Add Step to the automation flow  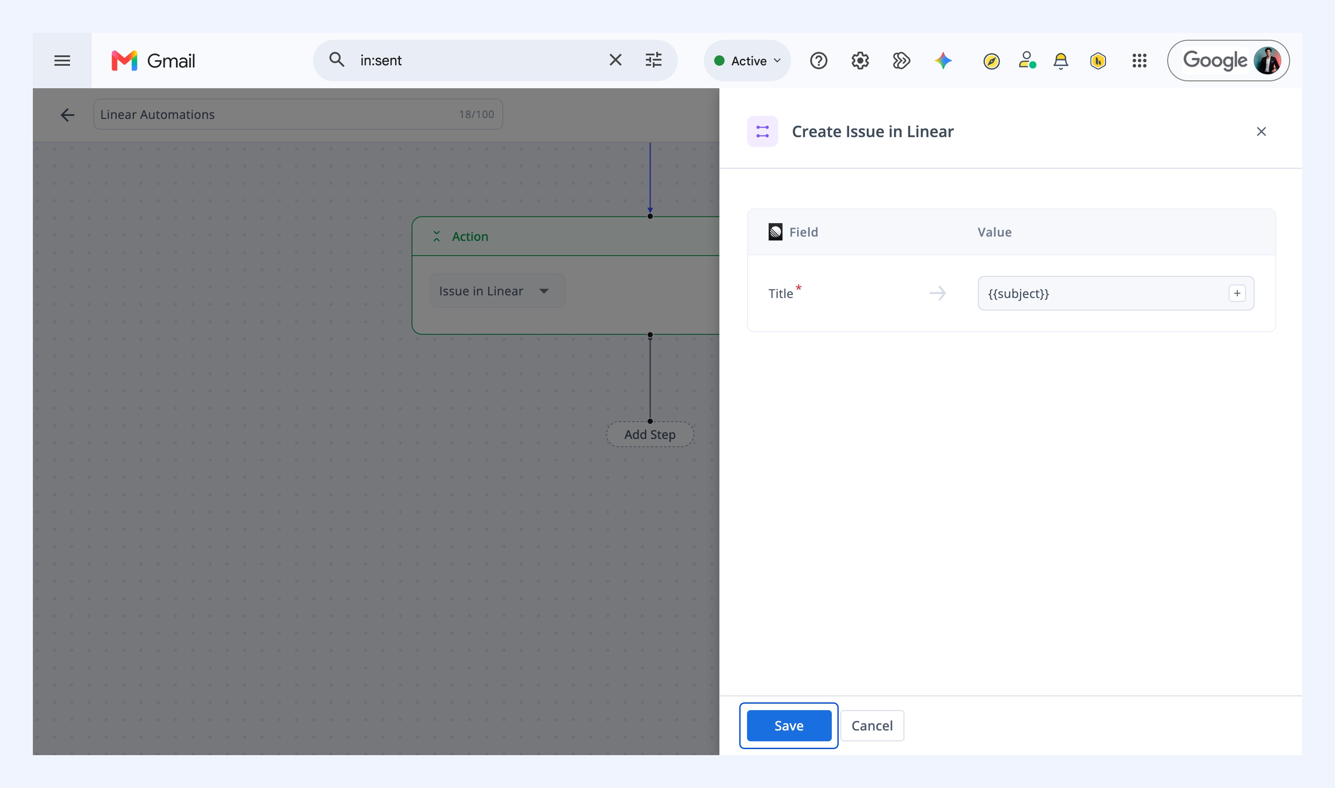[650, 434]
